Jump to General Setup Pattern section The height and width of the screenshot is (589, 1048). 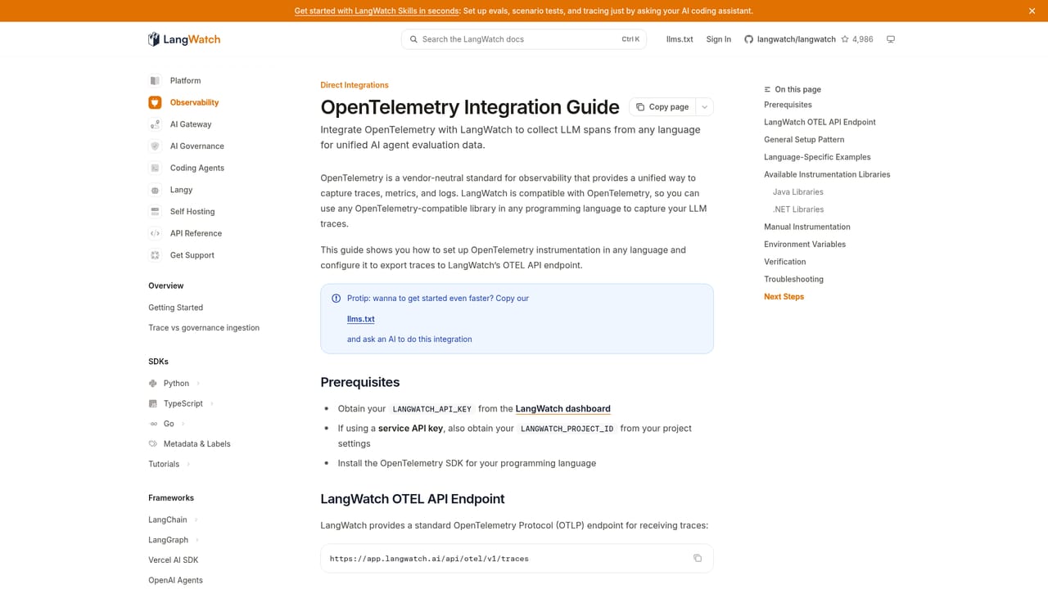pyautogui.click(x=804, y=140)
